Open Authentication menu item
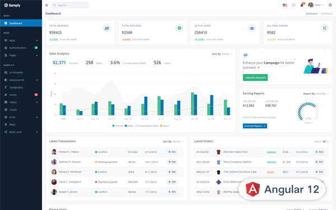336x210 pixels. (x=21, y=48)
